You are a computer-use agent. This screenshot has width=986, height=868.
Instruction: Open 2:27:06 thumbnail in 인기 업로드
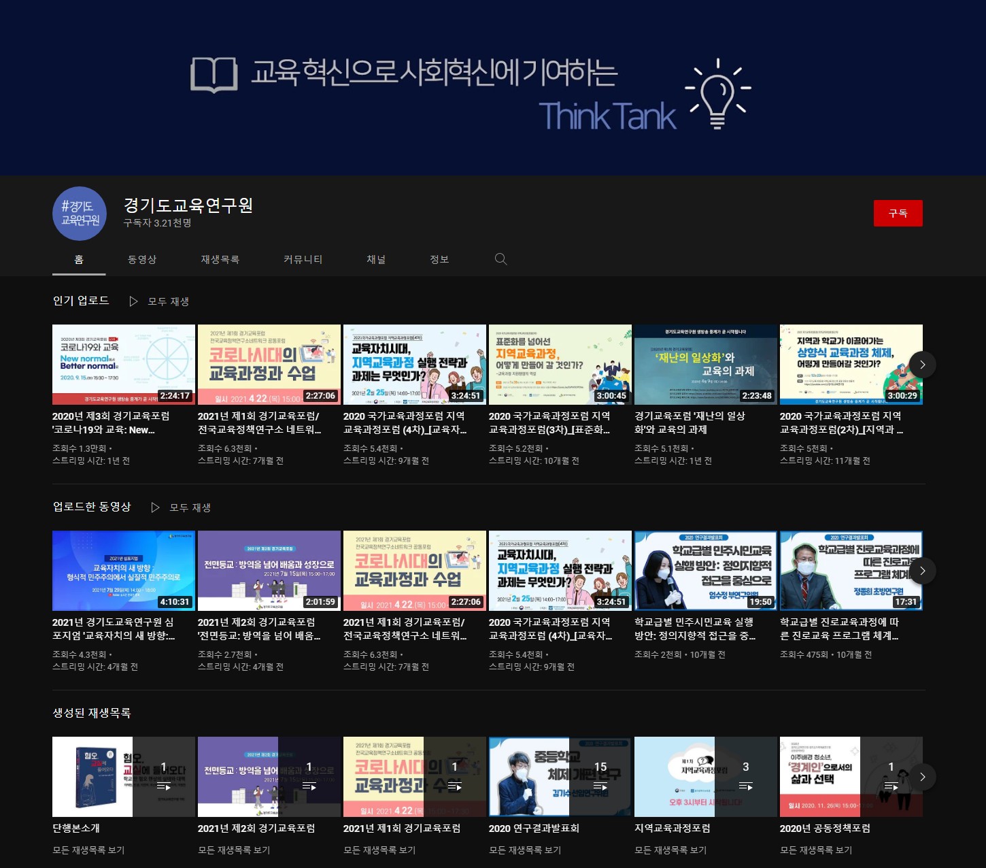[x=269, y=365]
